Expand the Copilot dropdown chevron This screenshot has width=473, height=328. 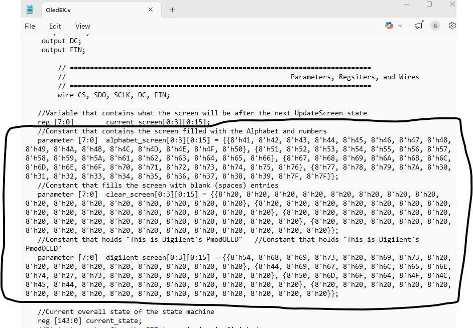click(x=400, y=26)
